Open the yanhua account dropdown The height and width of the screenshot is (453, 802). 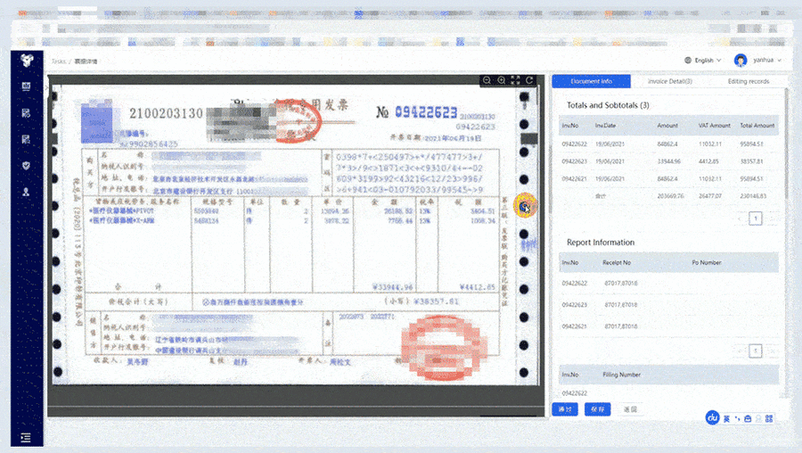[x=767, y=60]
